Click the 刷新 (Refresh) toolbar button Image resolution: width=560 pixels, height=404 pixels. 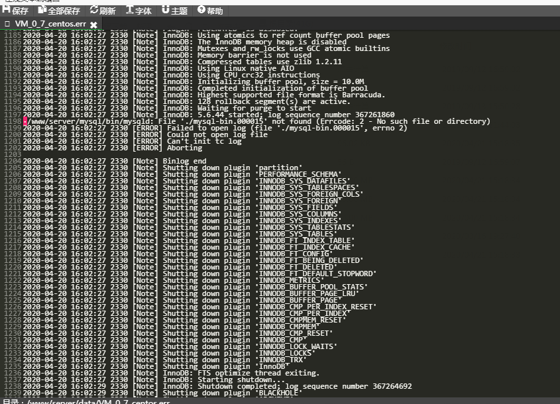coord(103,11)
